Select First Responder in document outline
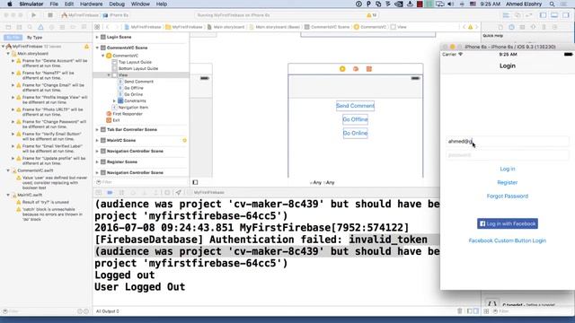 click(x=128, y=114)
